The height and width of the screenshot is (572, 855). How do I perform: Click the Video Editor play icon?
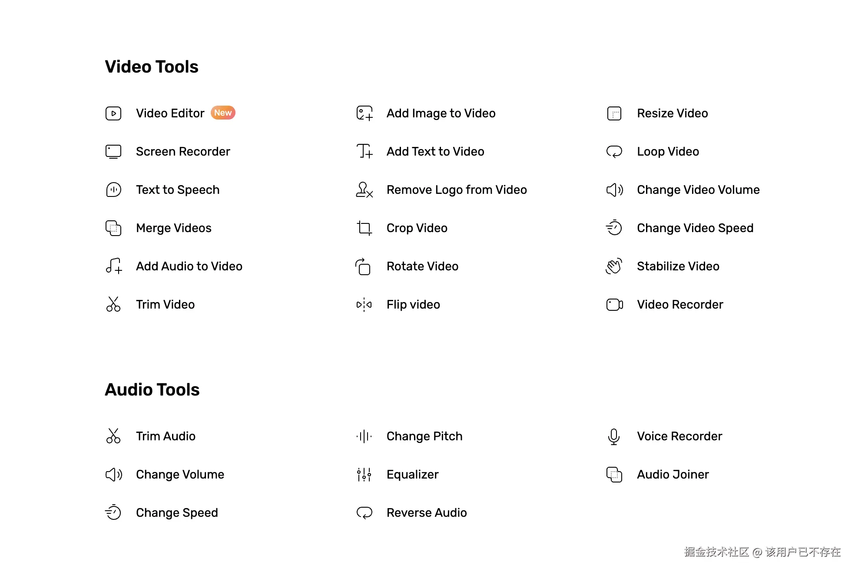(113, 113)
